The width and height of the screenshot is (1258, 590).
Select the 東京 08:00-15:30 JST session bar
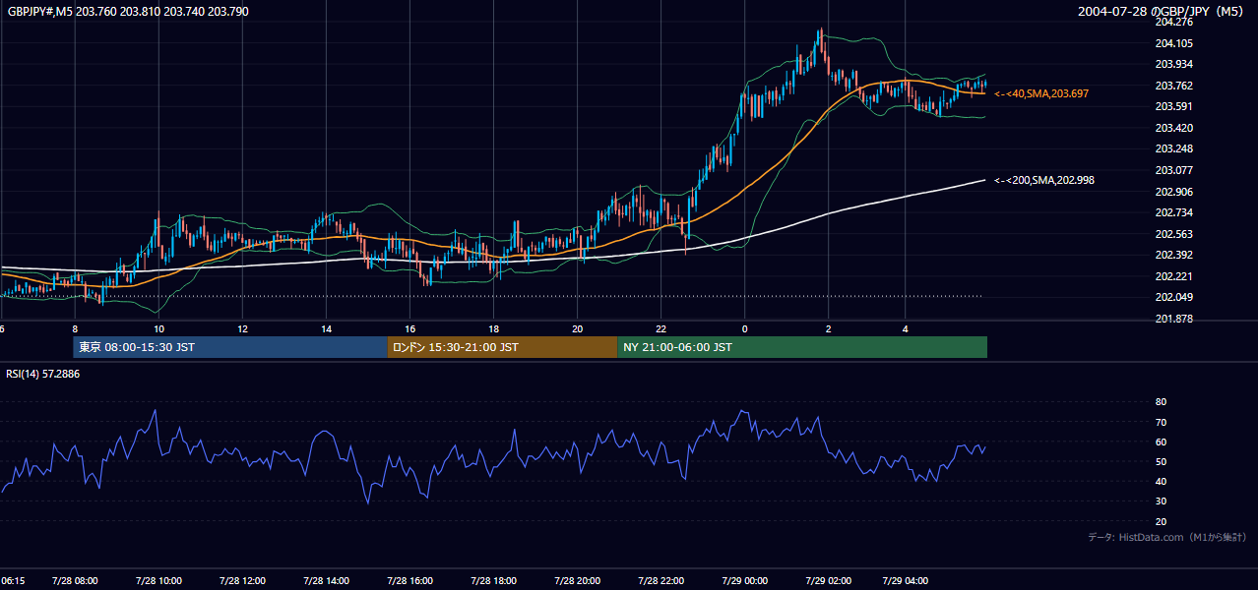(230, 347)
